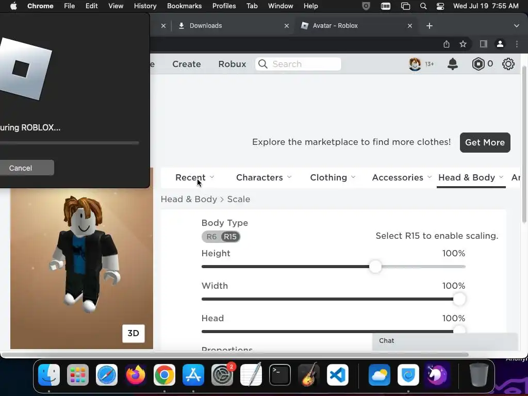This screenshot has height=396, width=528.
Task: Open Roblox notifications bell
Action: 453,63
